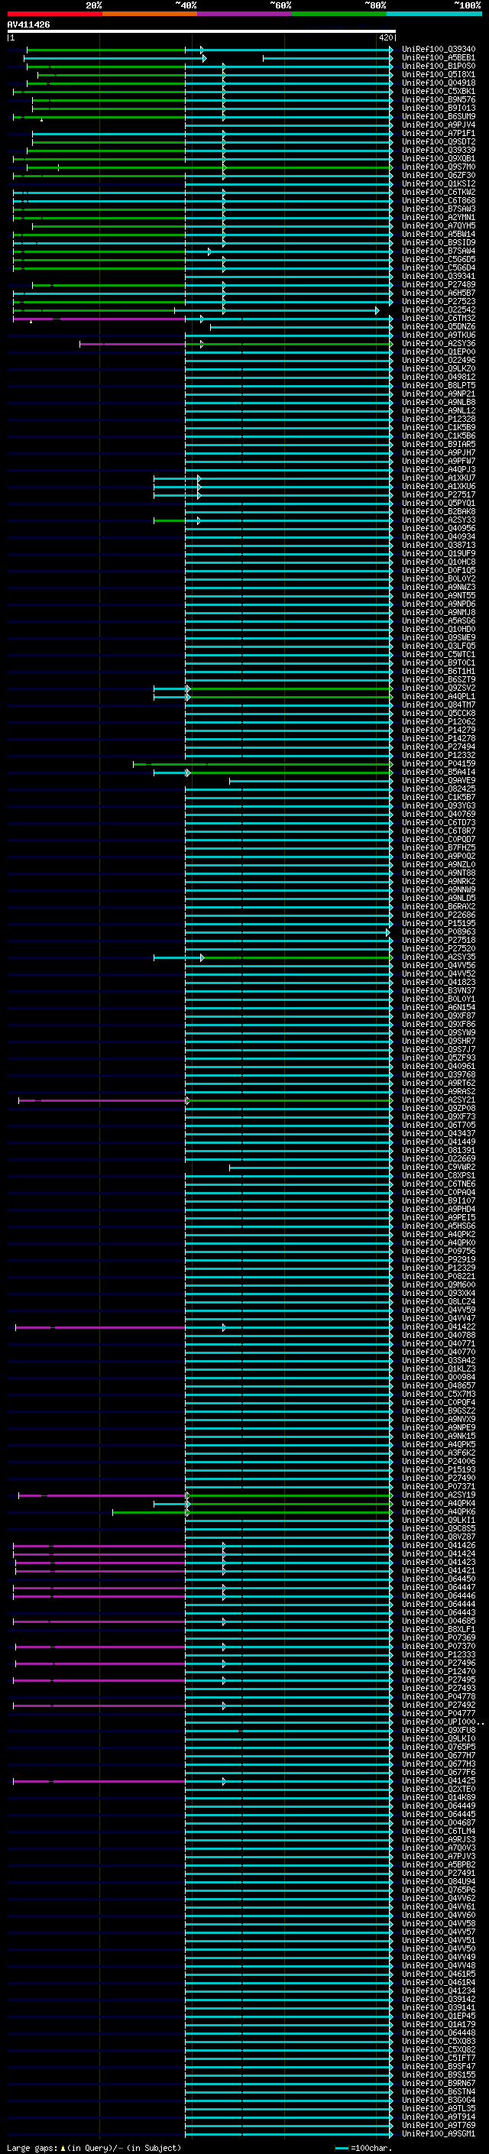The width and height of the screenshot is (489, 2154).
Task: Click the query end position 420
Action: (x=385, y=37)
